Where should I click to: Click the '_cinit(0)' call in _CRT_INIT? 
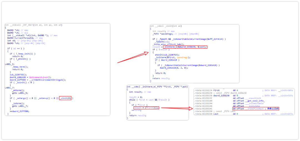coord(65,98)
